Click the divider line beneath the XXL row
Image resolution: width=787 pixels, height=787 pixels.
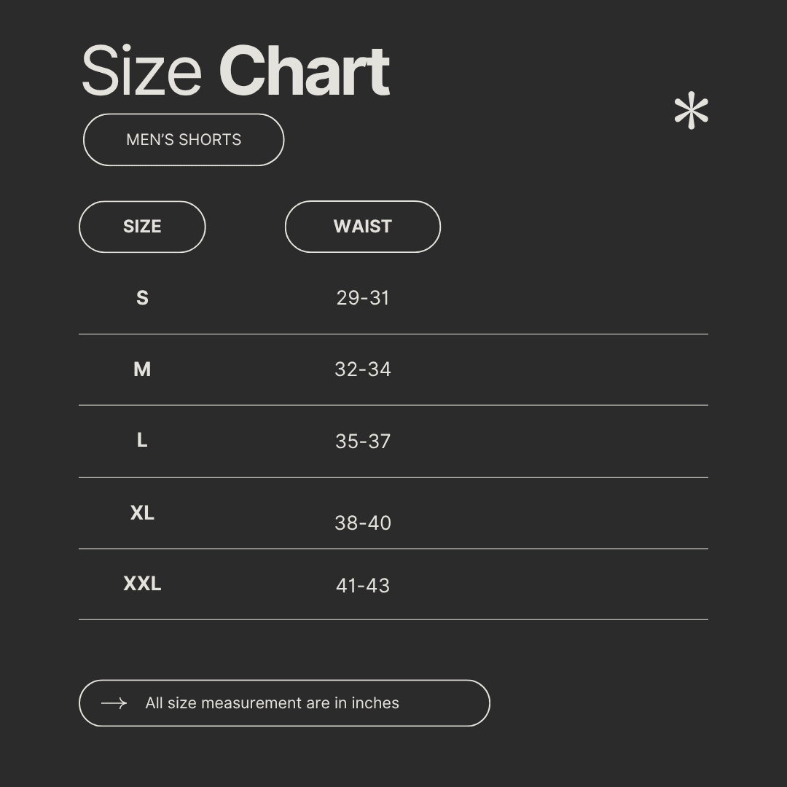(x=393, y=619)
